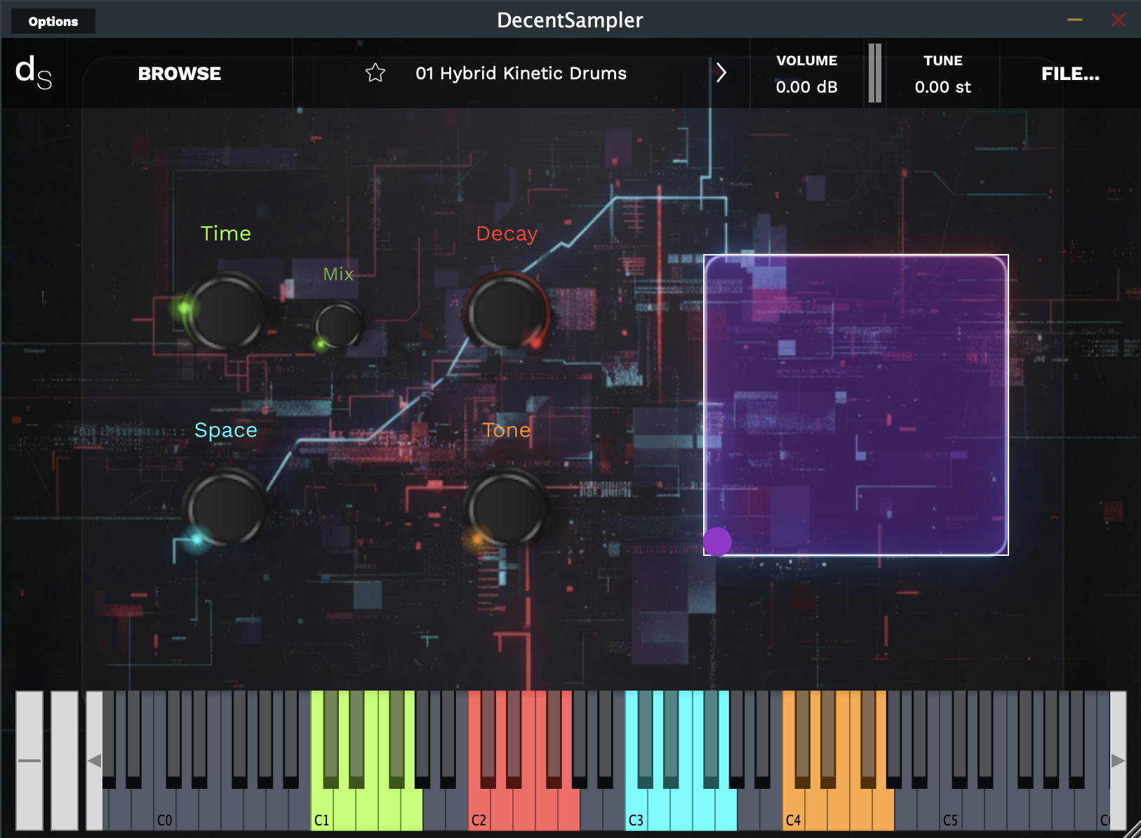Open the BROWSE preset browser

180,74
